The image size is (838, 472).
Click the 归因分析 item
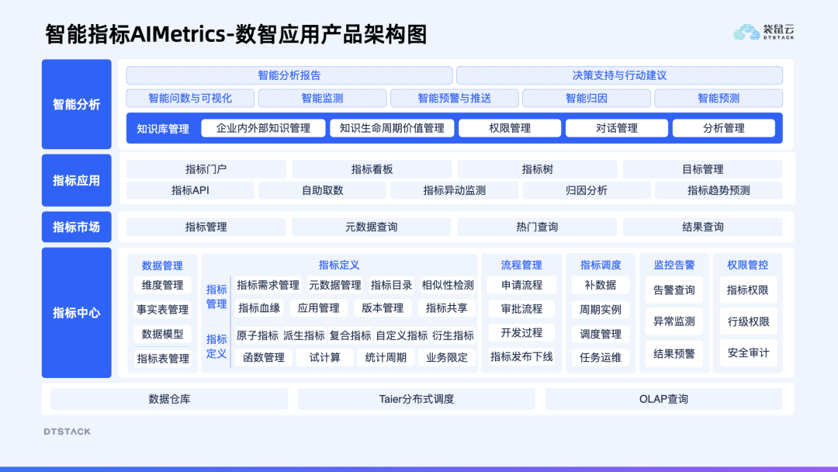(x=587, y=190)
